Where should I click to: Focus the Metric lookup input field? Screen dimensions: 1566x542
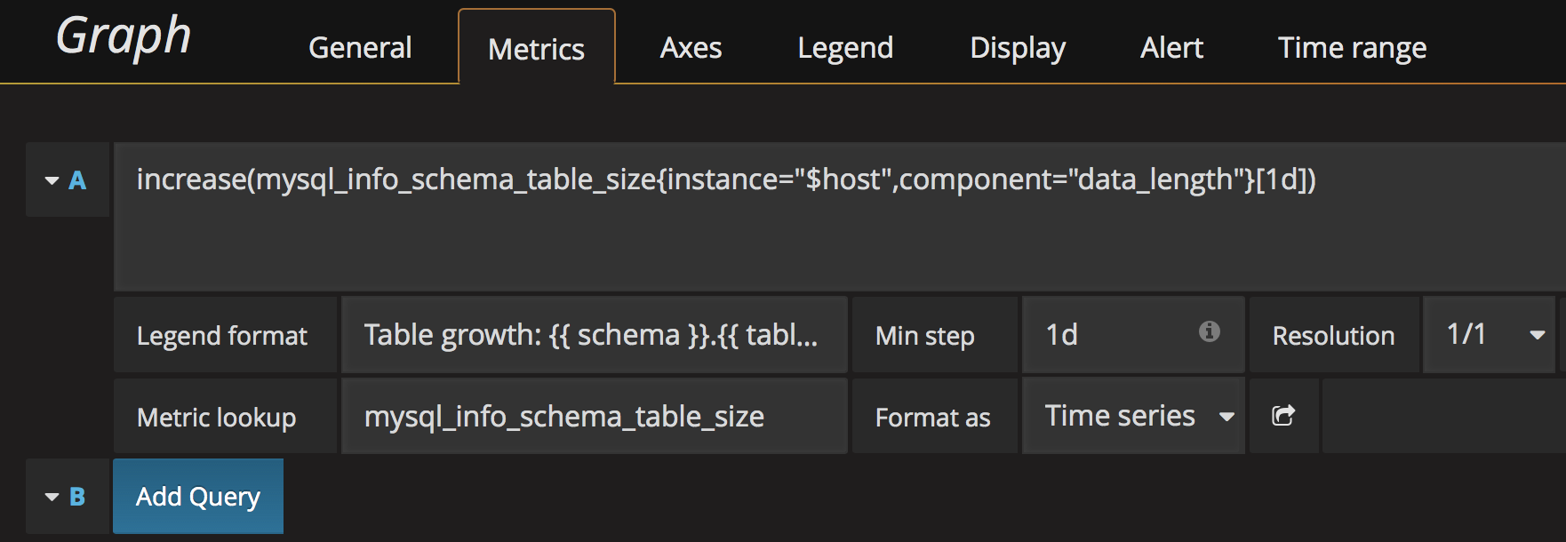594,417
